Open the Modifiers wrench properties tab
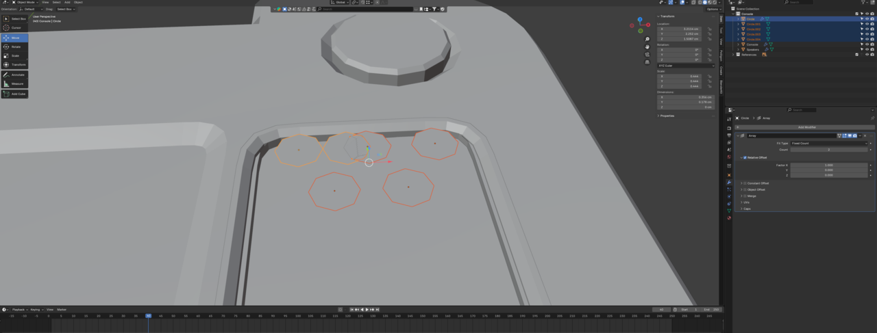The height and width of the screenshot is (333, 877). pyautogui.click(x=729, y=183)
